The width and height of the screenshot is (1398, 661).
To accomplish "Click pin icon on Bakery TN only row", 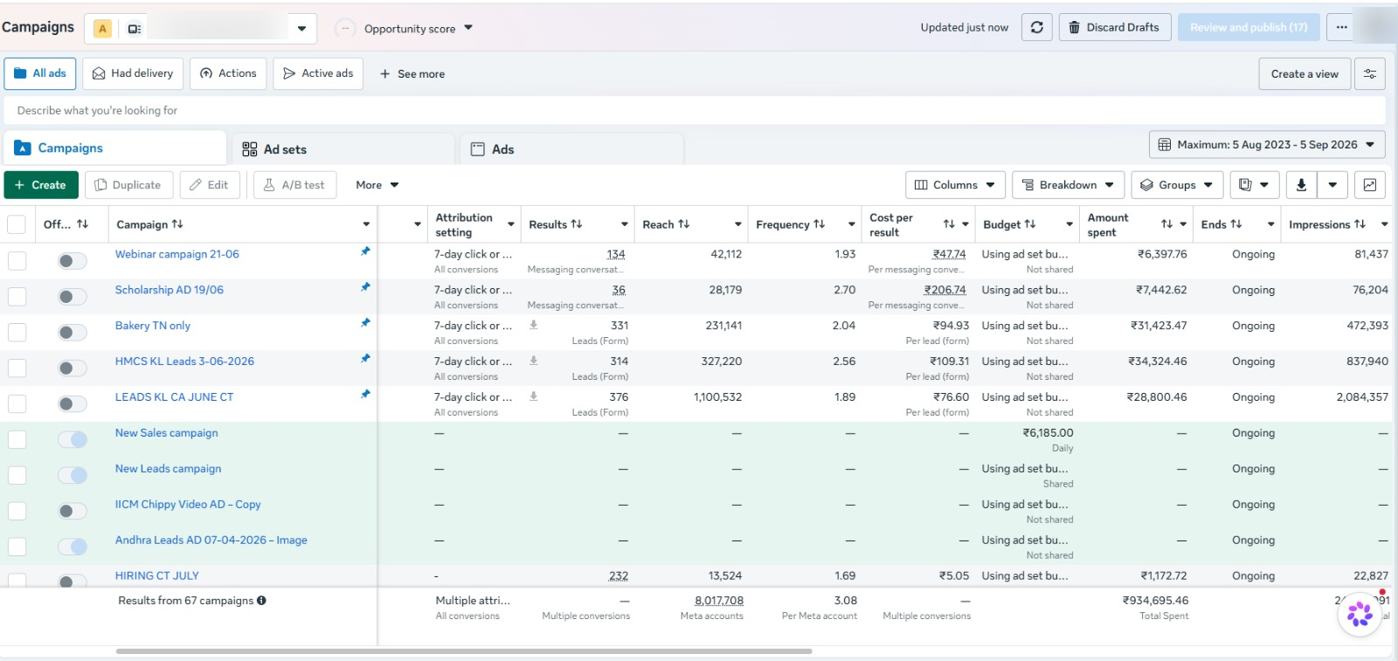I will coord(365,323).
